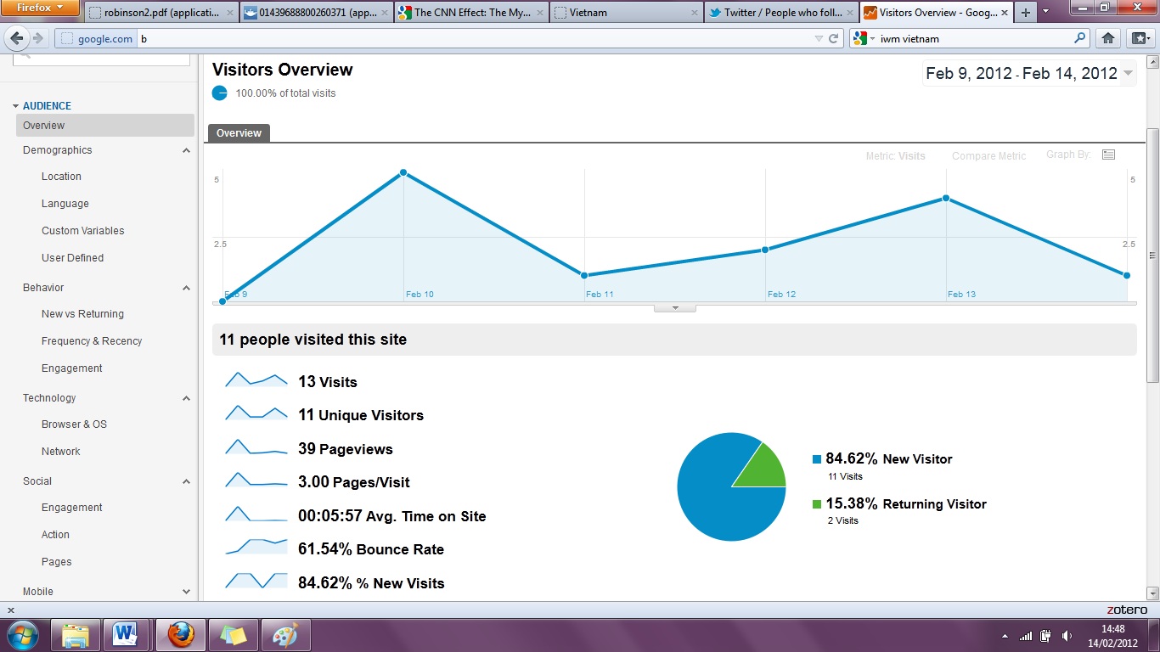Viewport: 1160px width, 652px height.
Task: Open Microsoft Word from the taskbar
Action: click(127, 634)
